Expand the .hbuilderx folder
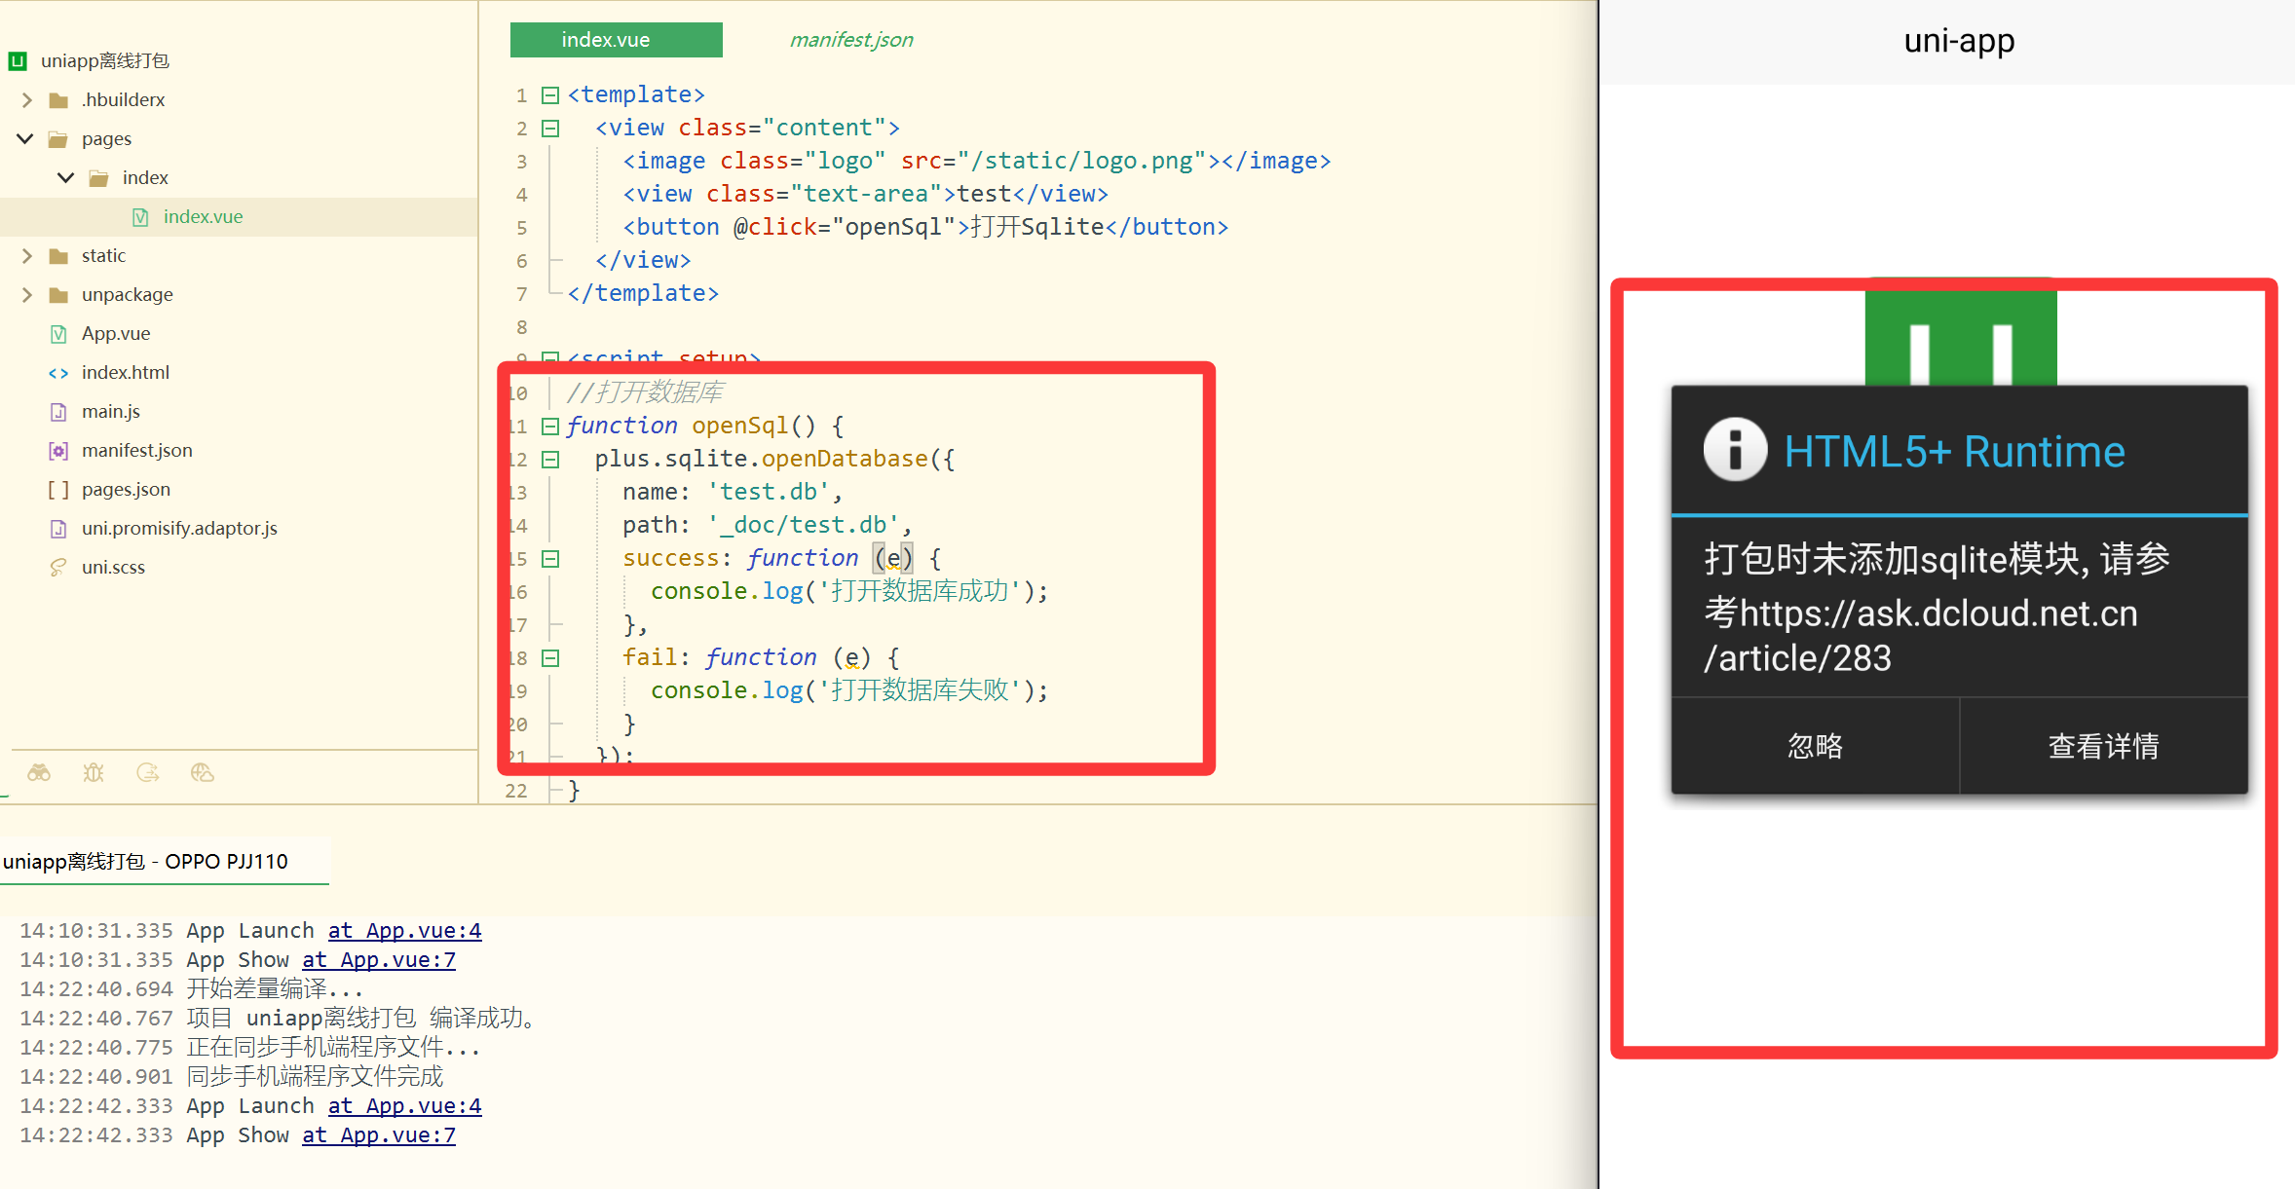The height and width of the screenshot is (1189, 2295). (25, 99)
